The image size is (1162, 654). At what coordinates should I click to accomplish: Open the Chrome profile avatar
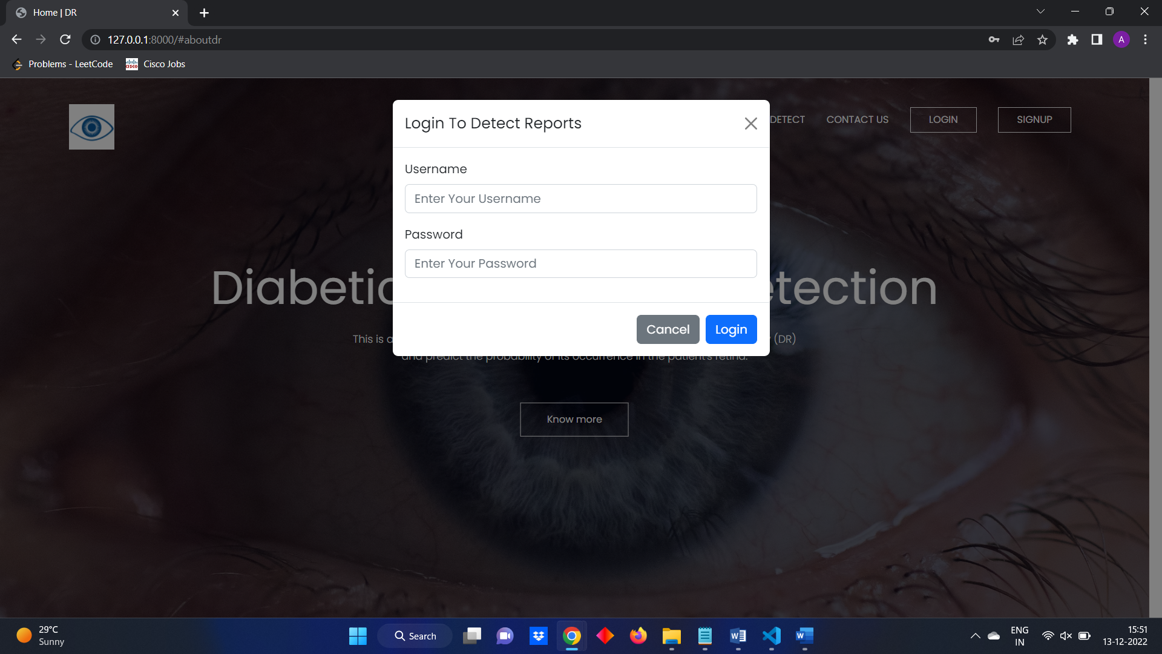[1122, 39]
